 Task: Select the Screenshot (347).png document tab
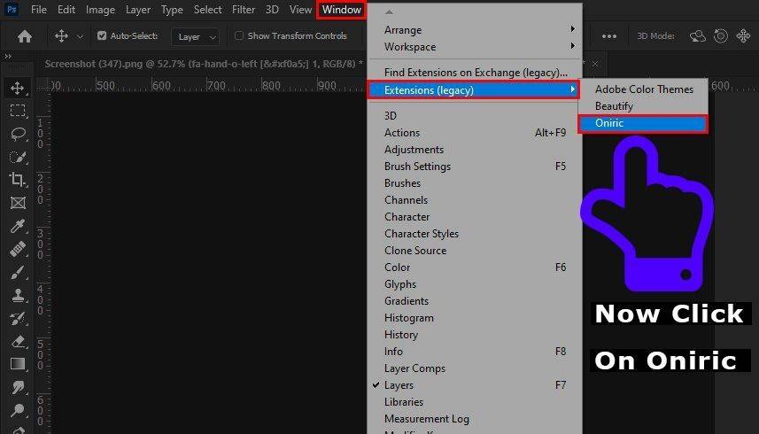pyautogui.click(x=204, y=64)
